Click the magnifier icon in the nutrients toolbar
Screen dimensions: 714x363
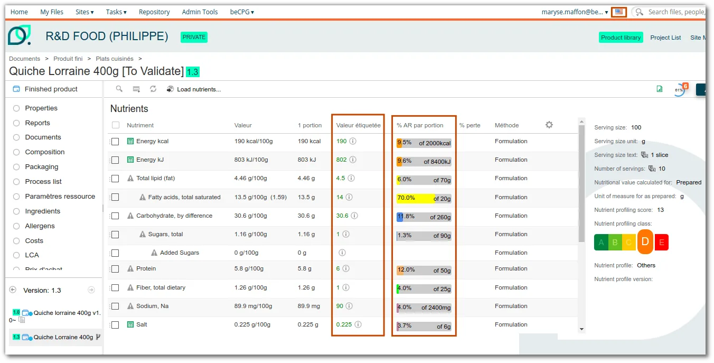pos(119,89)
